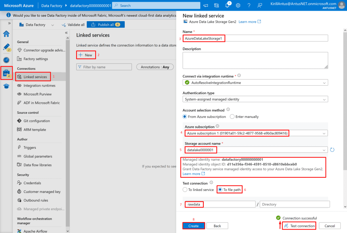
Task: Select 'To linked service' test option
Action: (185, 190)
